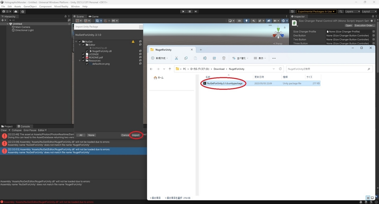Image resolution: width=379 pixels, height=204 pixels.
Task: Open the Unity cloud services icon
Action: (x=16, y=11)
